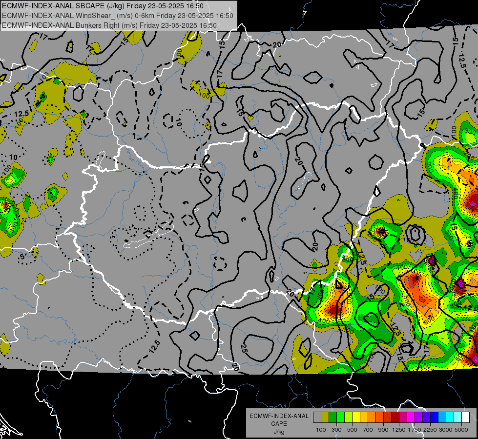Select the orange legend swatch after 700
This screenshot has width=478, height=439.
click(x=372, y=418)
